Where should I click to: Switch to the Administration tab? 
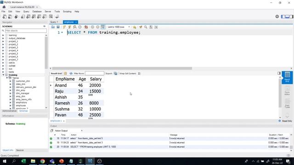coord(9,111)
